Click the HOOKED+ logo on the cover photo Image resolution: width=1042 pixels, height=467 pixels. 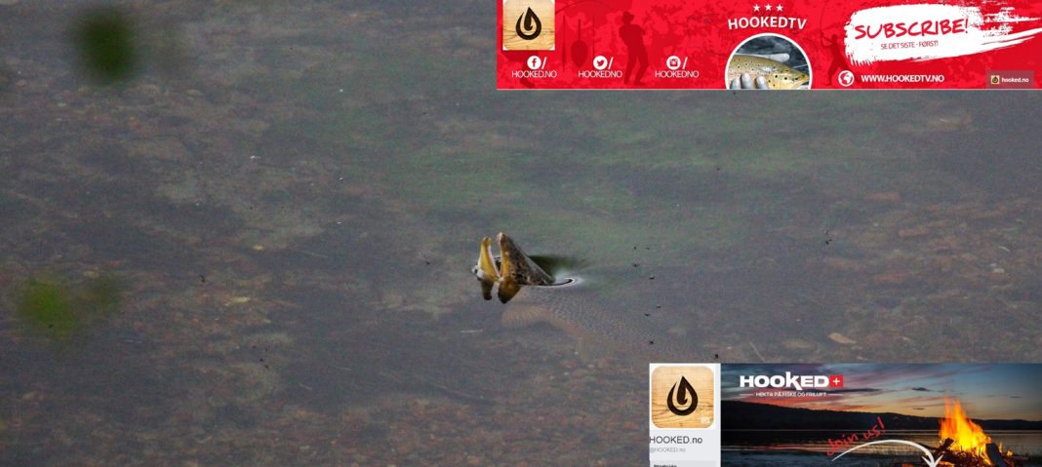pos(791,381)
